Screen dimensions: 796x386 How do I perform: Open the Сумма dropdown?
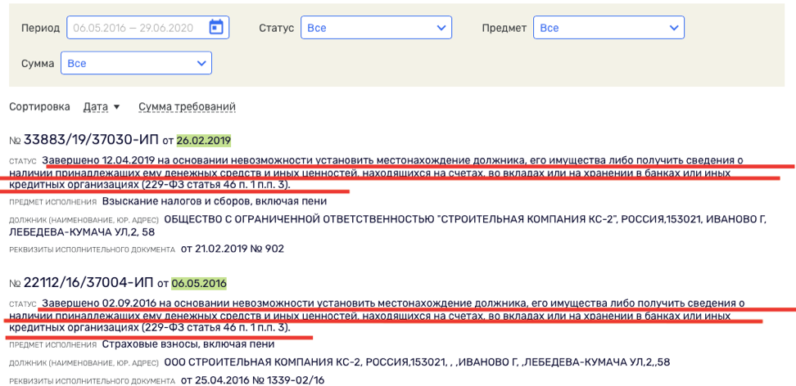[x=136, y=64]
